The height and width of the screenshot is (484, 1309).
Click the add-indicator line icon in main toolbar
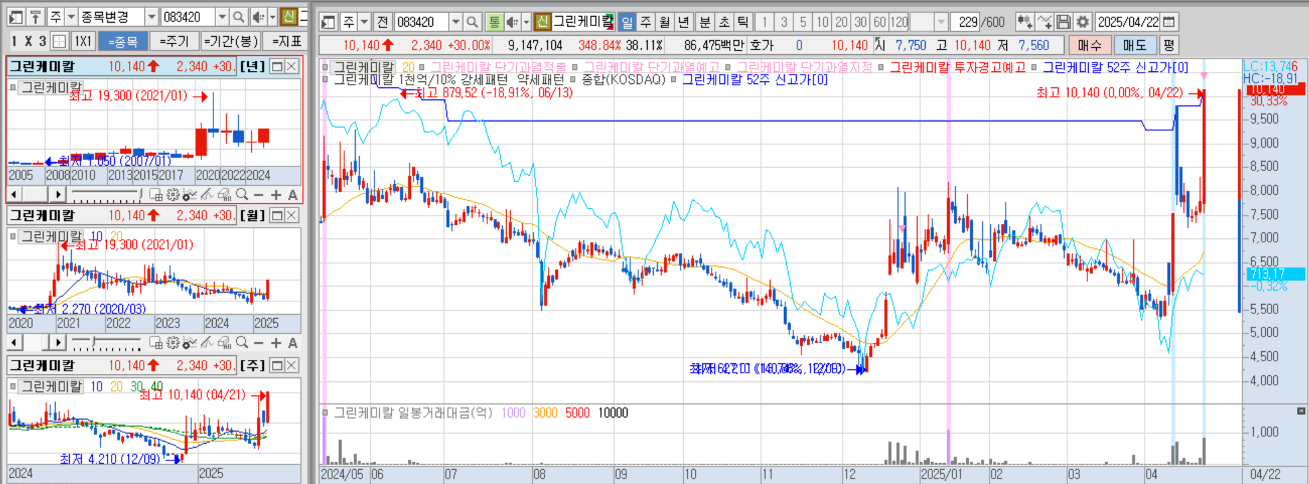(1044, 22)
